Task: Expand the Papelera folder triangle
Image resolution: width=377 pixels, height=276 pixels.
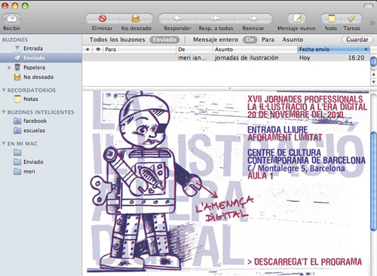Action: pyautogui.click(x=9, y=67)
